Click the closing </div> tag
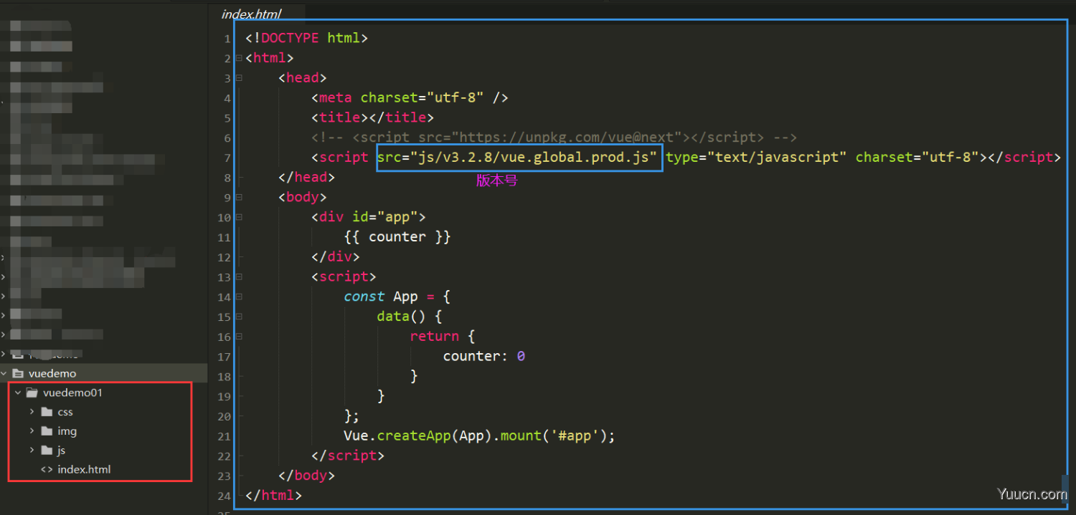 (x=335, y=256)
